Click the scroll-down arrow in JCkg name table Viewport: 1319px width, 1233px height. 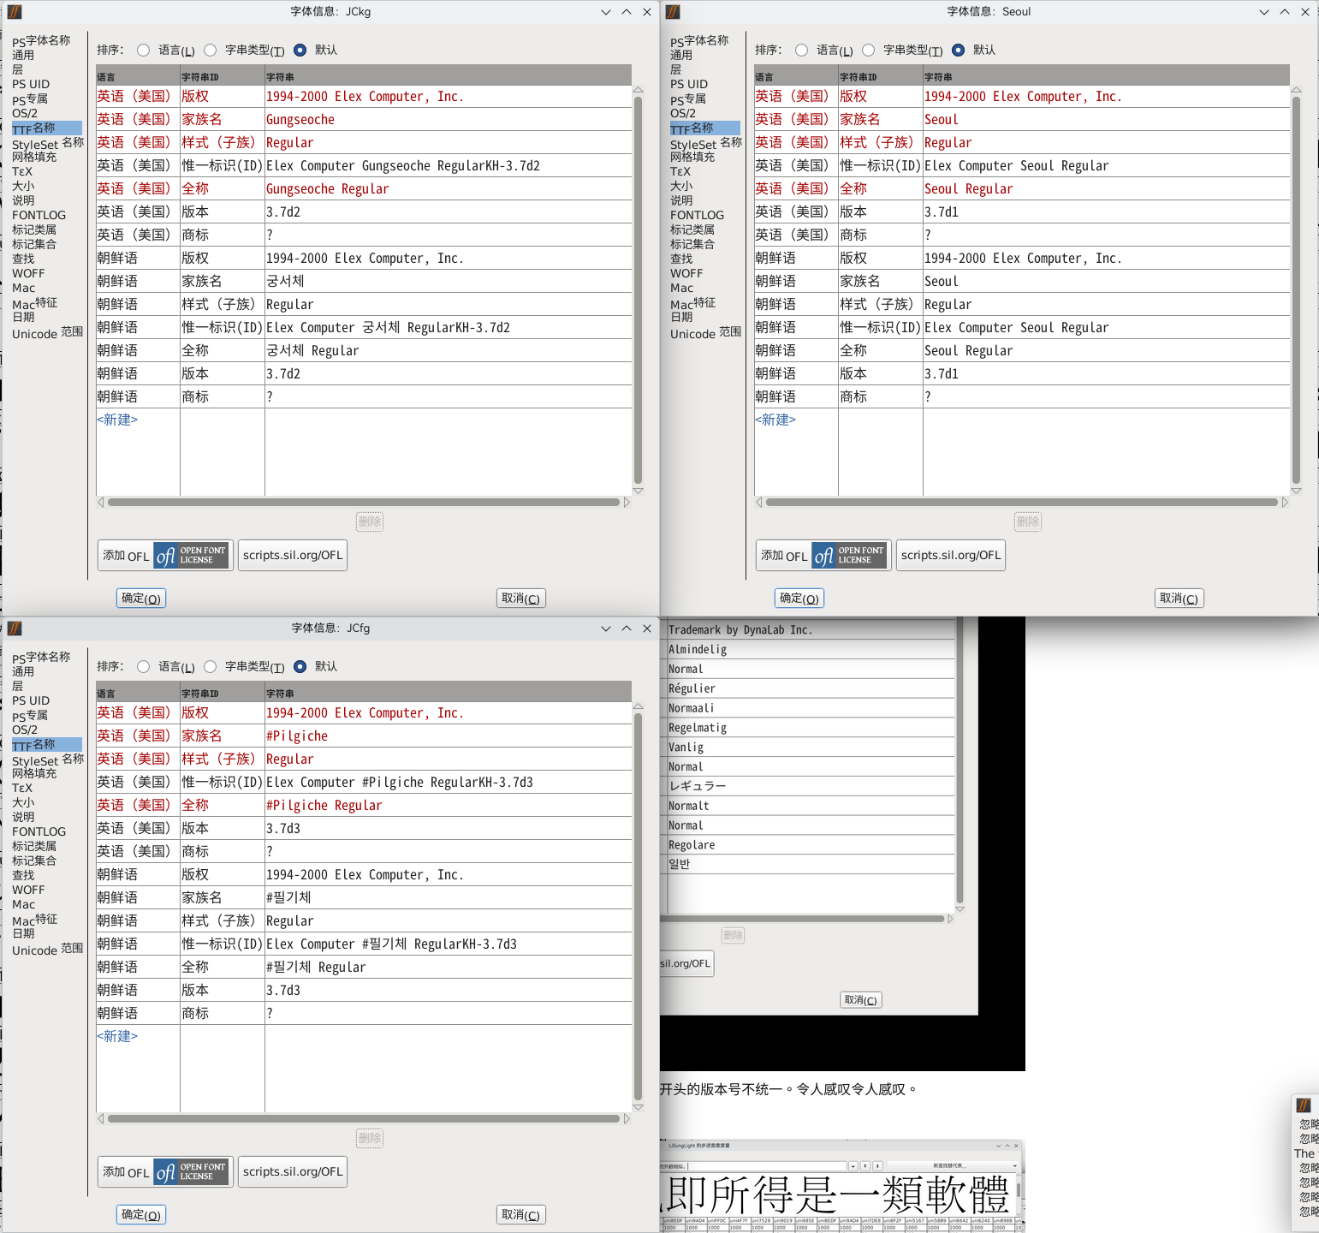point(638,491)
